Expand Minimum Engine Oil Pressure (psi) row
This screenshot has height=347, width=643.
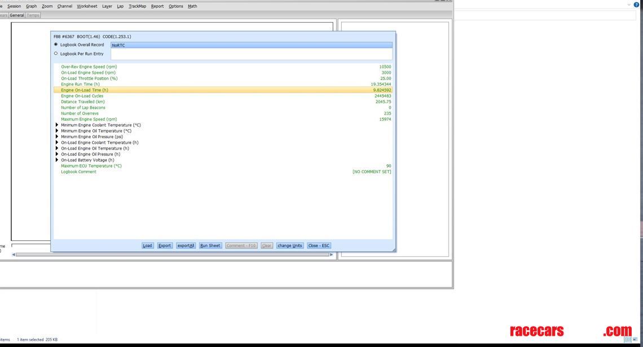coord(57,137)
